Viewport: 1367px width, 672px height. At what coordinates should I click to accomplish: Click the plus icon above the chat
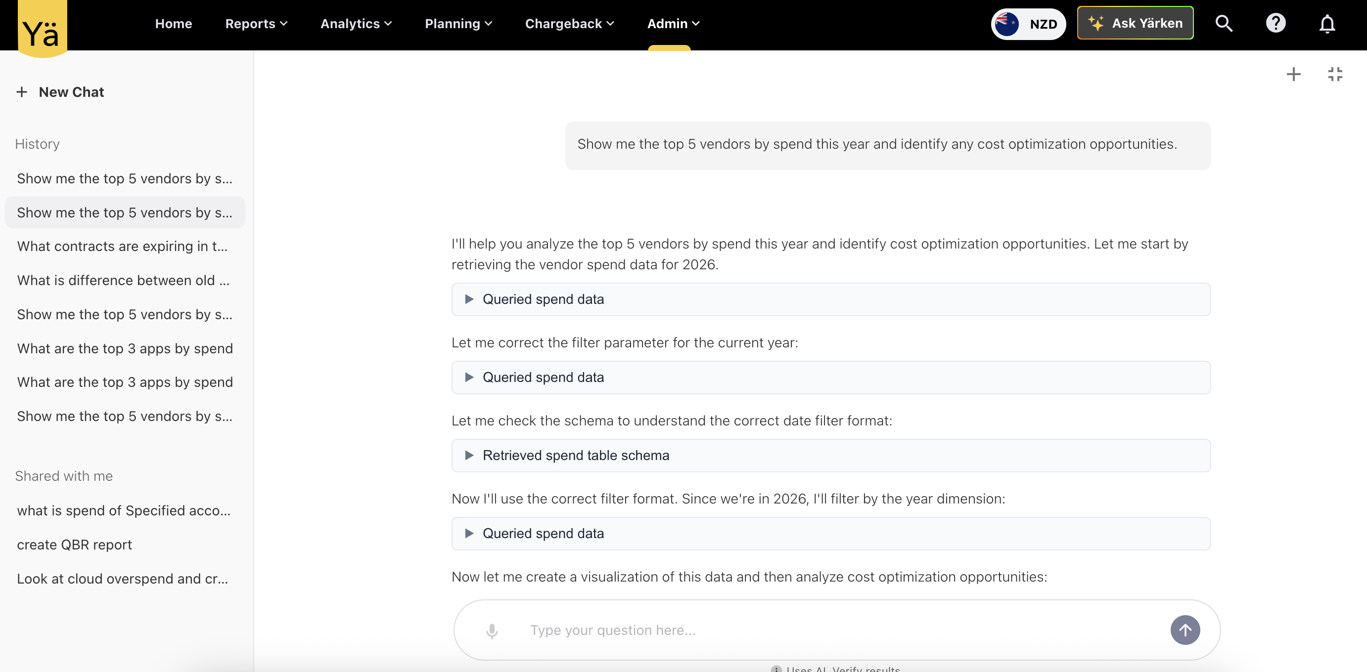click(1293, 74)
